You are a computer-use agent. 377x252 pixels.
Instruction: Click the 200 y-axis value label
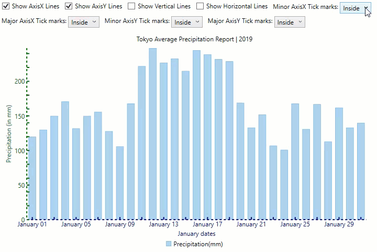tap(19, 82)
